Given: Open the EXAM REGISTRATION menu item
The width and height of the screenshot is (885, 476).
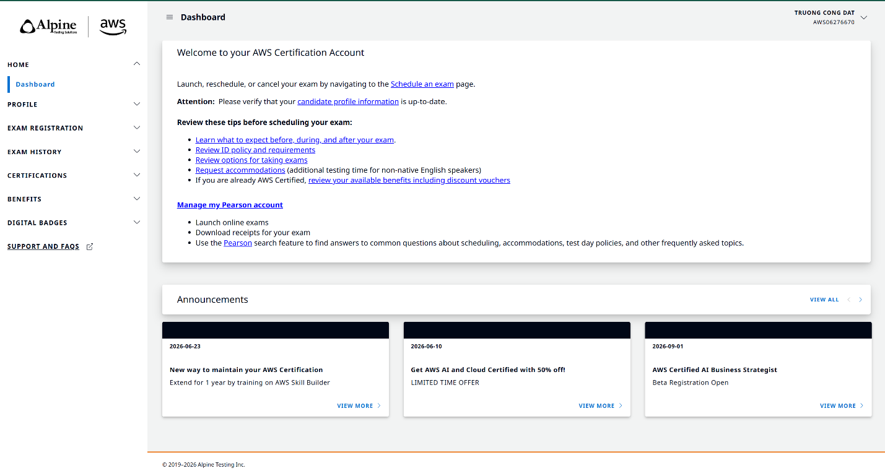Looking at the screenshot, I should coord(45,128).
